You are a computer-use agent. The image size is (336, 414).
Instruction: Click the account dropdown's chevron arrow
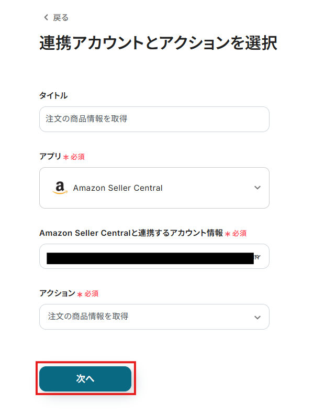click(257, 257)
